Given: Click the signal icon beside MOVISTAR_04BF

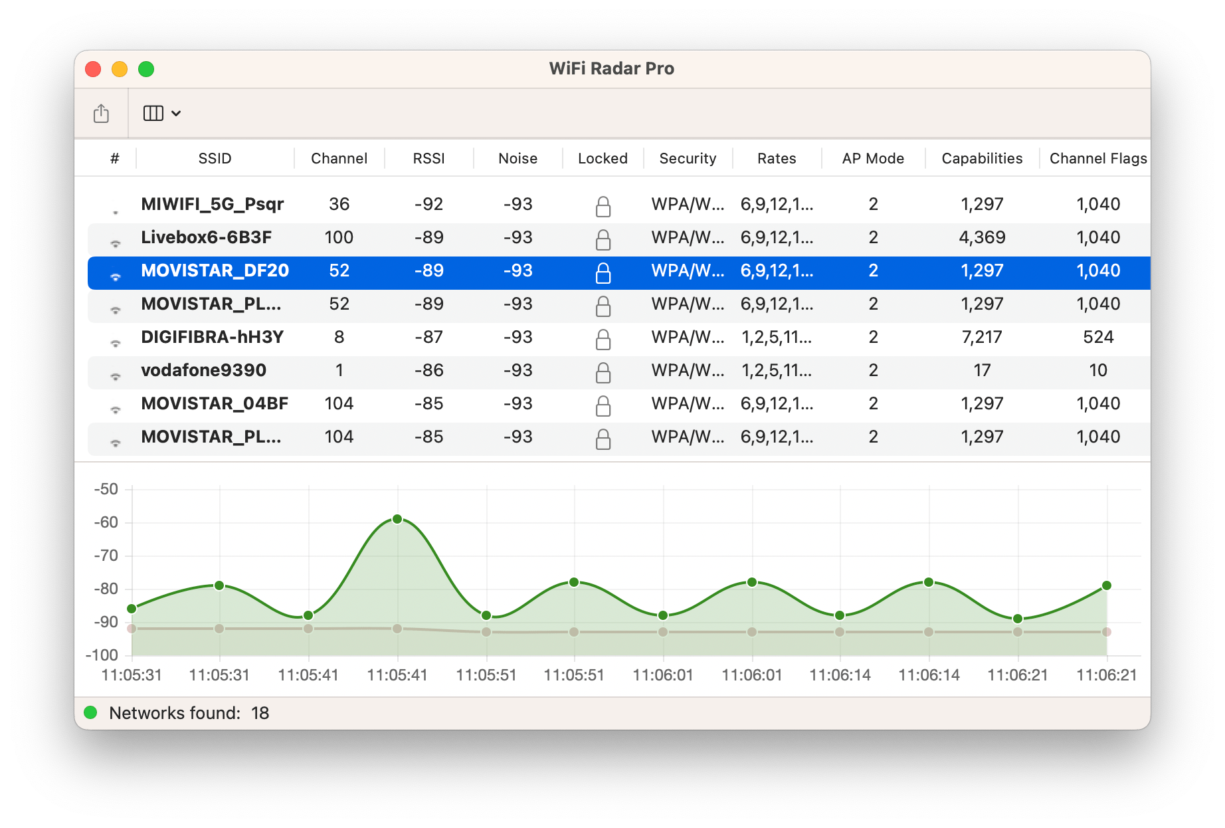Looking at the screenshot, I should 117,407.
